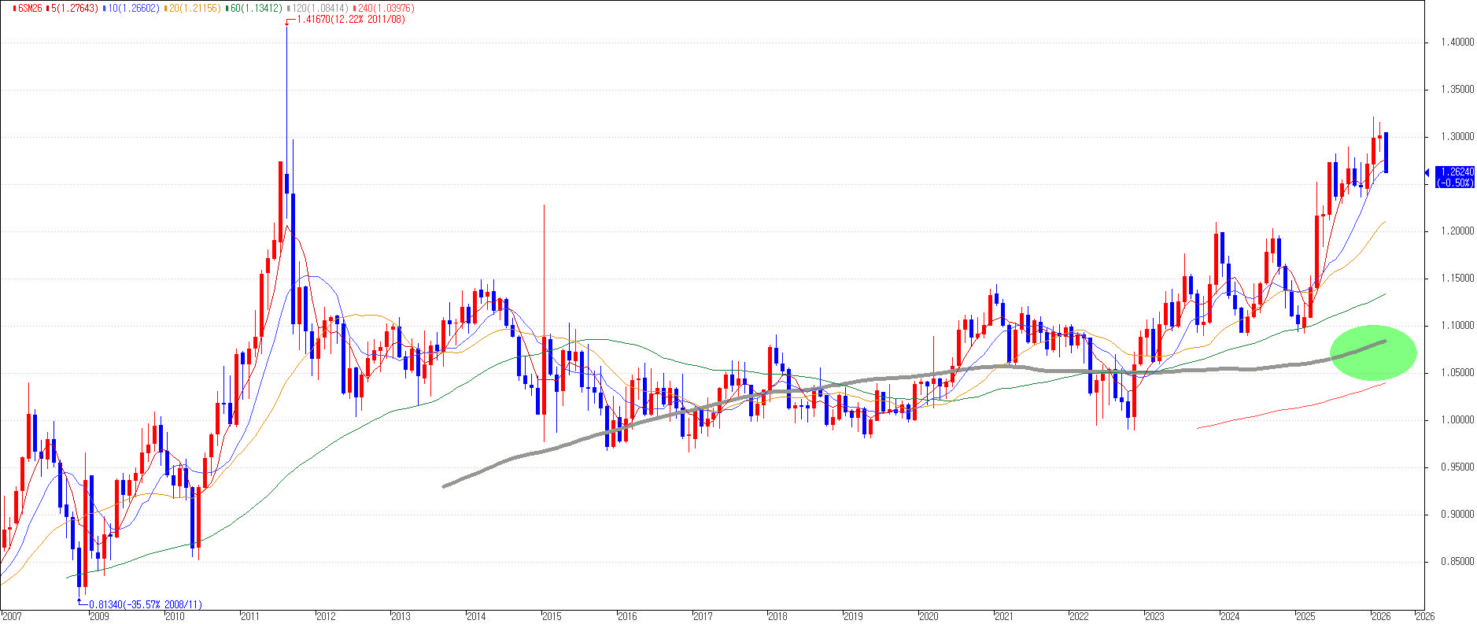Click the 0.85000 price axis label
This screenshot has width=1477, height=624.
(x=1457, y=562)
